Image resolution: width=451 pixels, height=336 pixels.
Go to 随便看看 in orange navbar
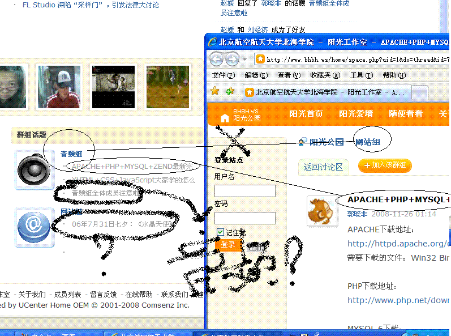tap(406, 114)
